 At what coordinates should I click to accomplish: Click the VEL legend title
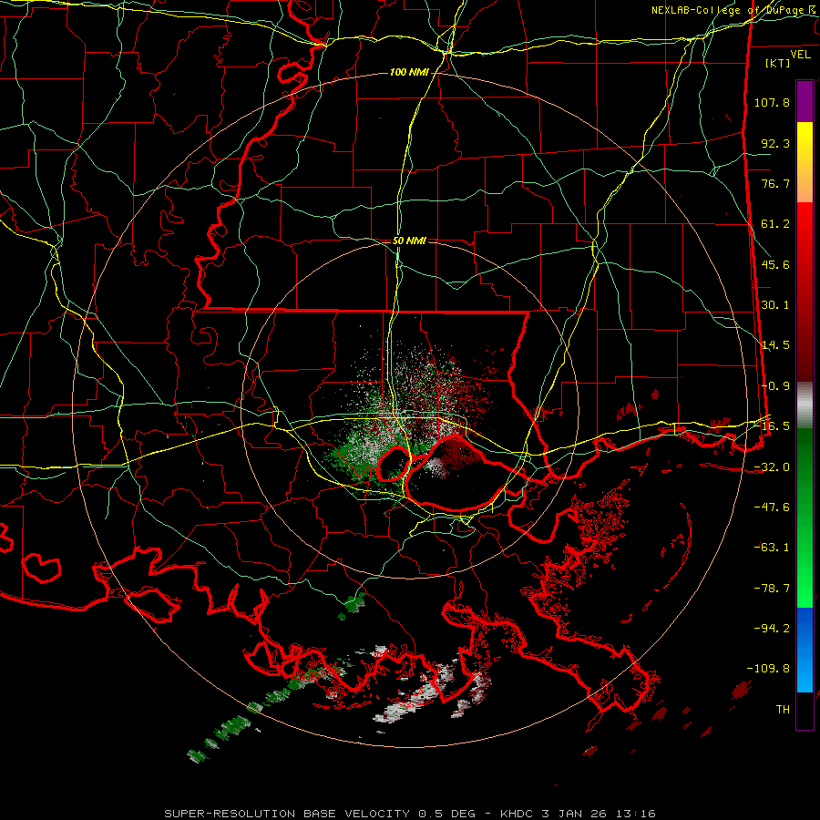800,55
